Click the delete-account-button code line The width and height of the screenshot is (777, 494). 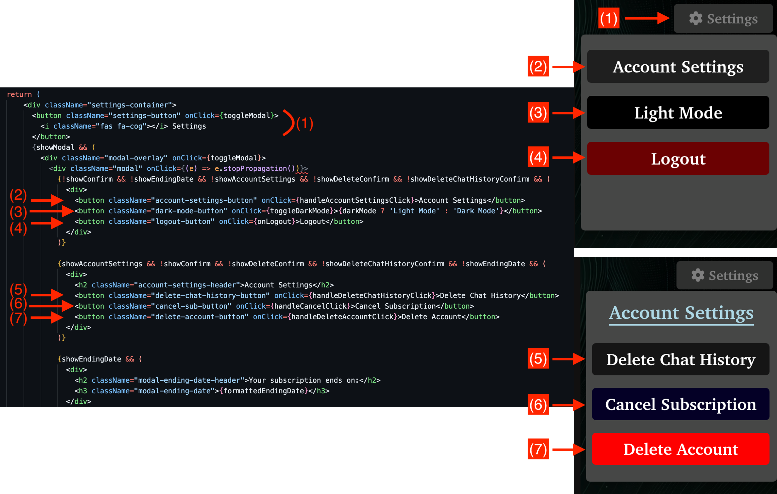pos(287,317)
